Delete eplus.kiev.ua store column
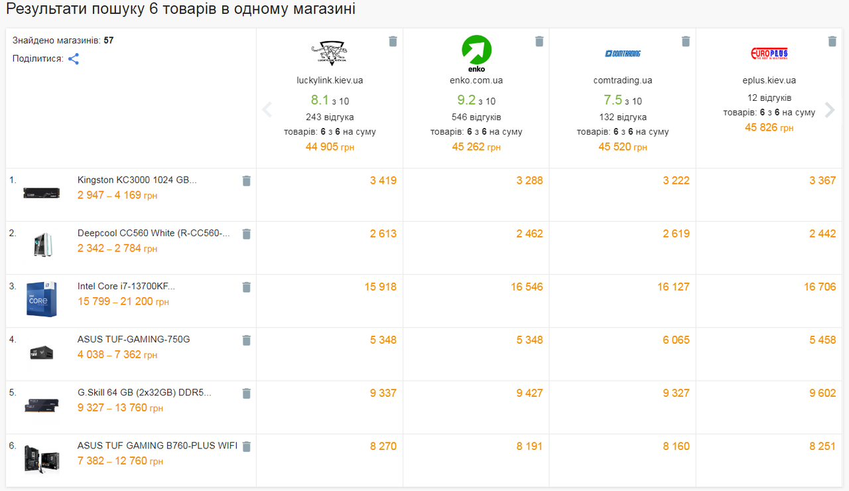This screenshot has width=849, height=491. (x=832, y=42)
